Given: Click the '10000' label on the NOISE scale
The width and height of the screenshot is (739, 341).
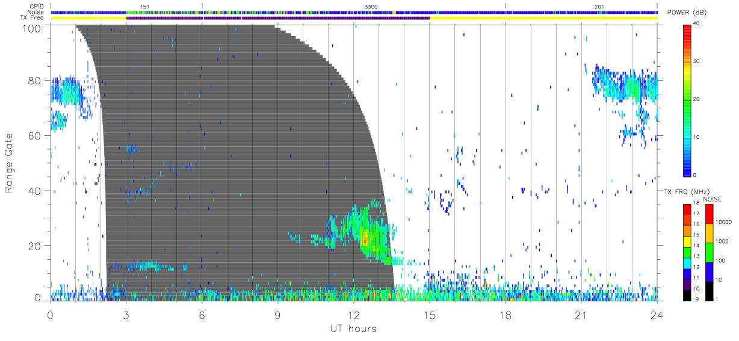Looking at the screenshot, I should (x=725, y=221).
